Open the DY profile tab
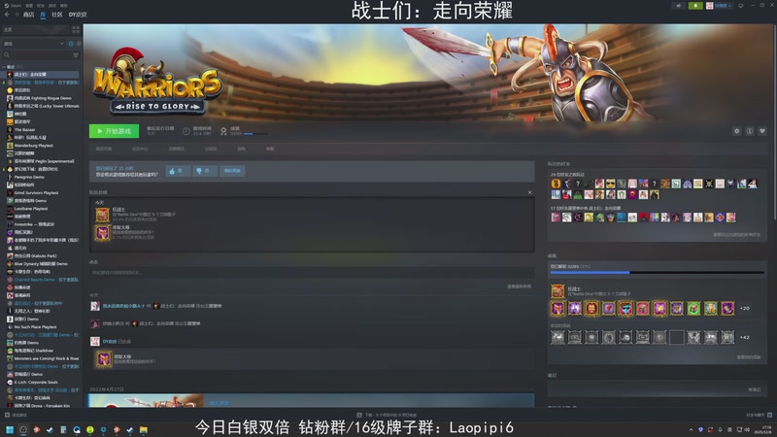Screen dimensions: 777x437 (x=78, y=15)
